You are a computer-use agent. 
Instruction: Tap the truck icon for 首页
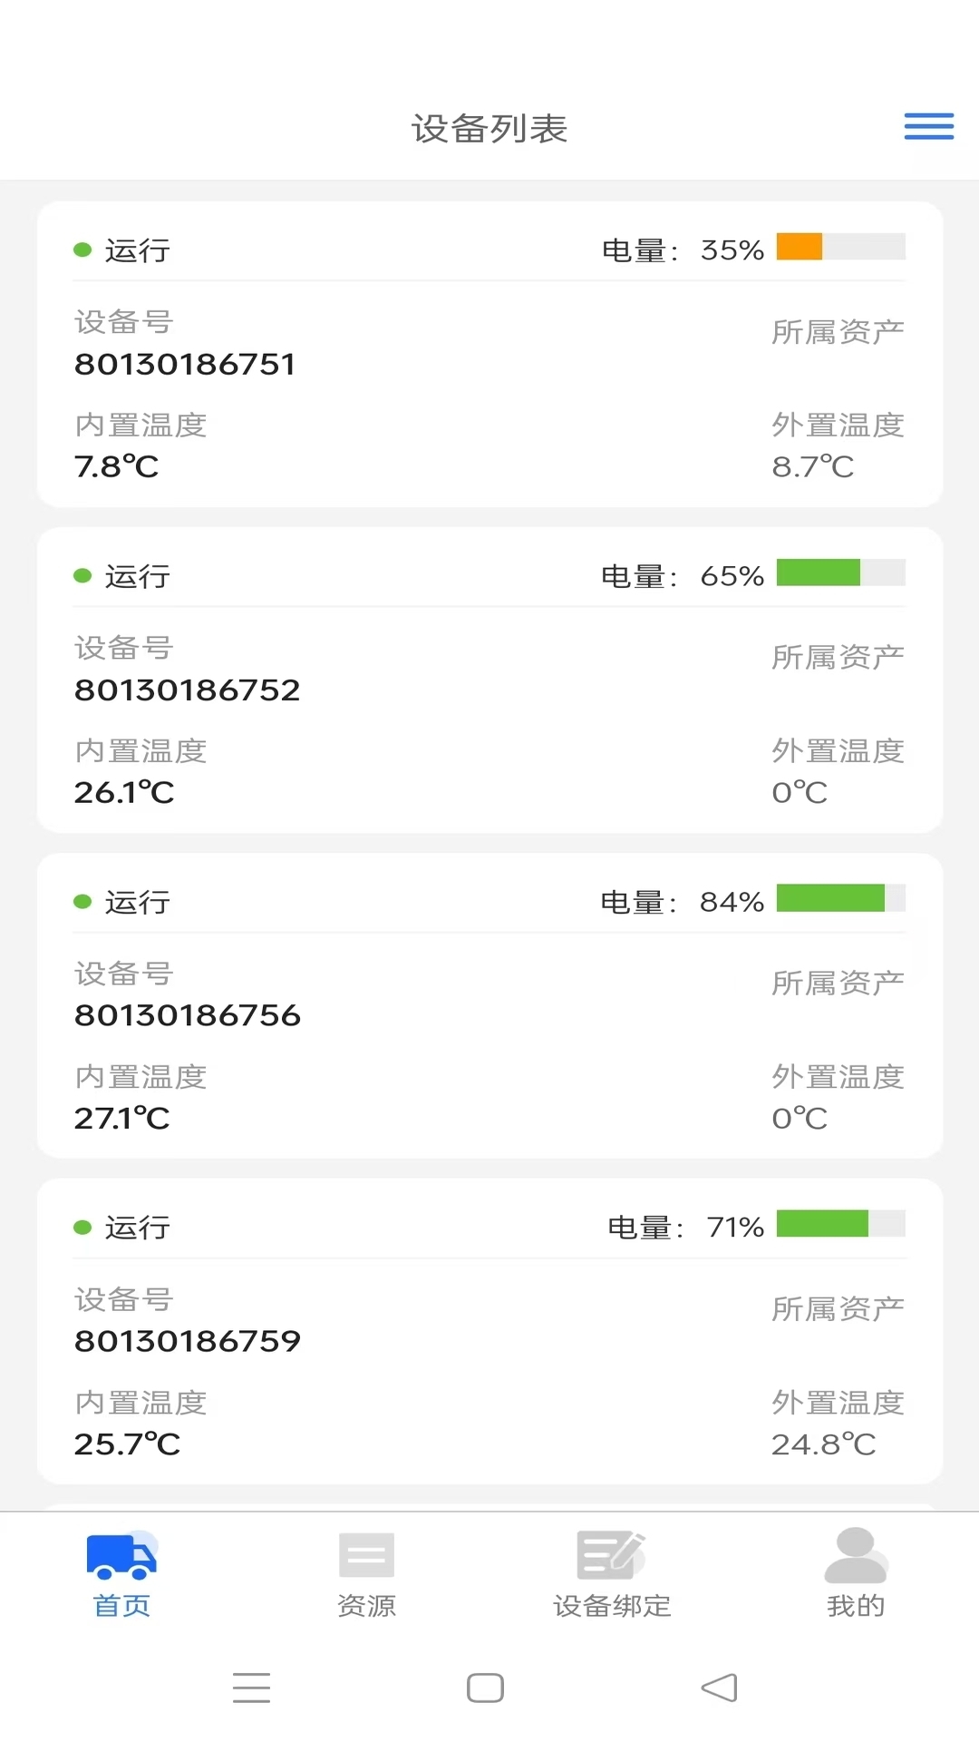point(121,1555)
